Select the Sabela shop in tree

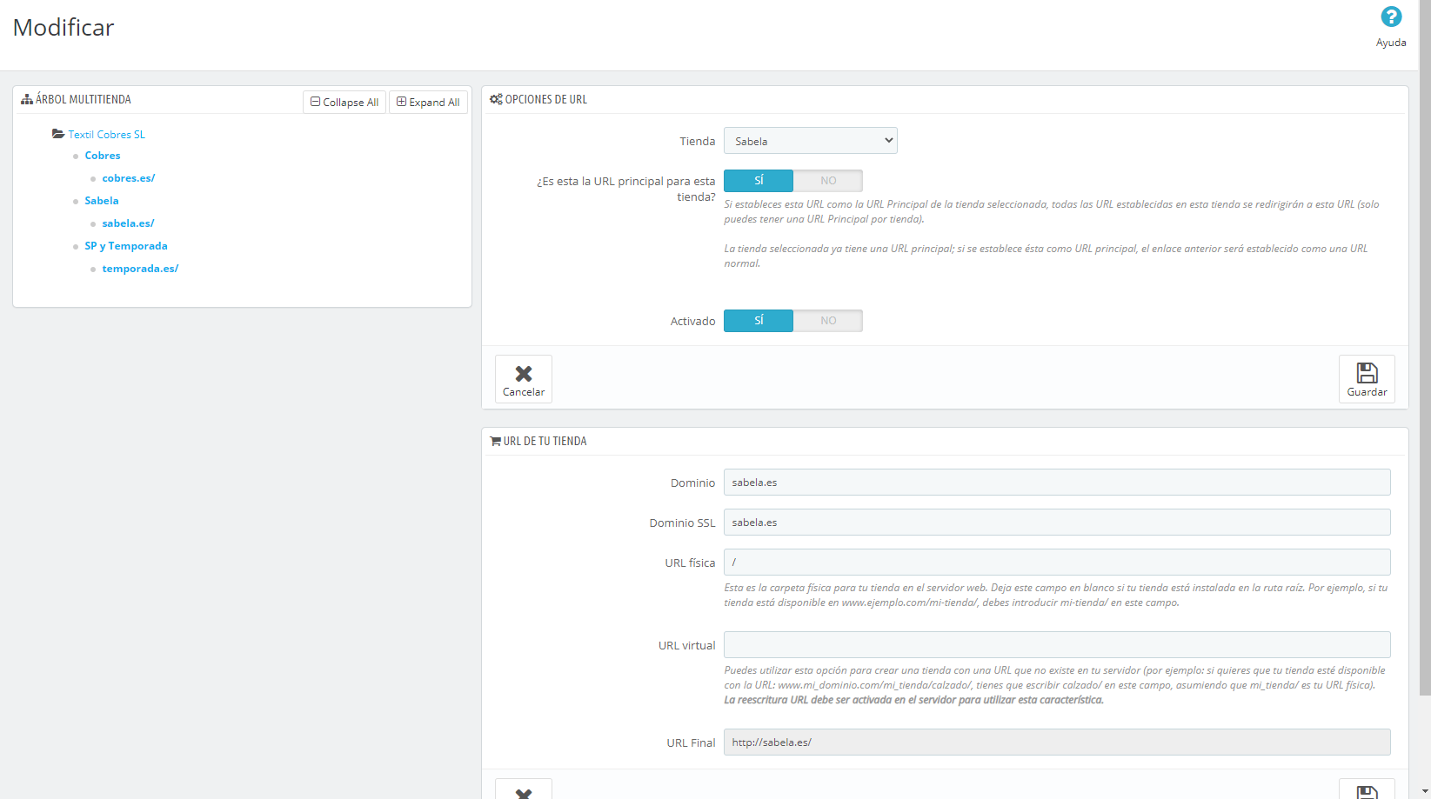(102, 201)
